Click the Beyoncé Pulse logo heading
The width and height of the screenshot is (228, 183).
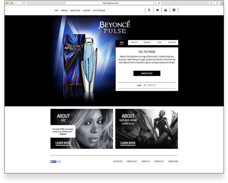point(115,27)
